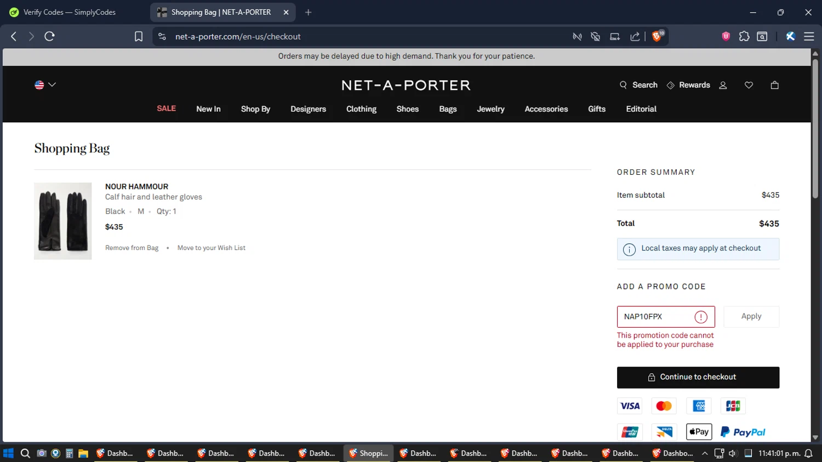Open the black gloves product thumbnail

(63, 221)
